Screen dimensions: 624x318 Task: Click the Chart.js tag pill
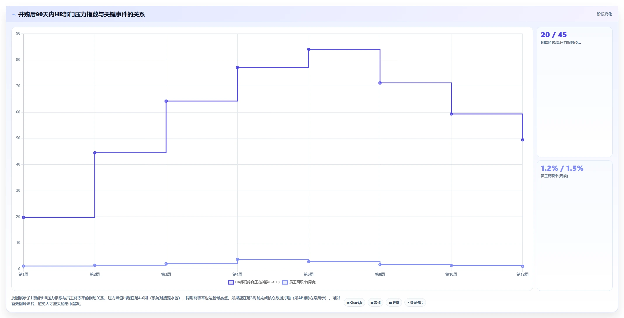354,303
